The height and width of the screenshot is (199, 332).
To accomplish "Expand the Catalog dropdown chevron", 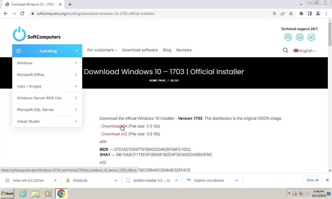I will pyautogui.click(x=77, y=51).
